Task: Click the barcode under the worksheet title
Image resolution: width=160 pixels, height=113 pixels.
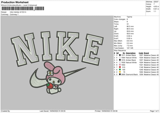Action: click(x=23, y=9)
